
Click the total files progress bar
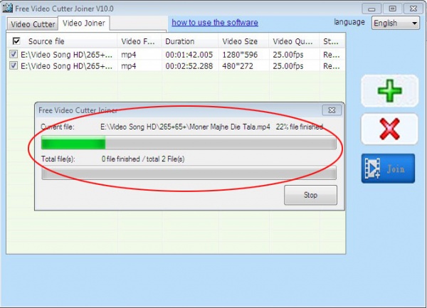pyautogui.click(x=189, y=173)
